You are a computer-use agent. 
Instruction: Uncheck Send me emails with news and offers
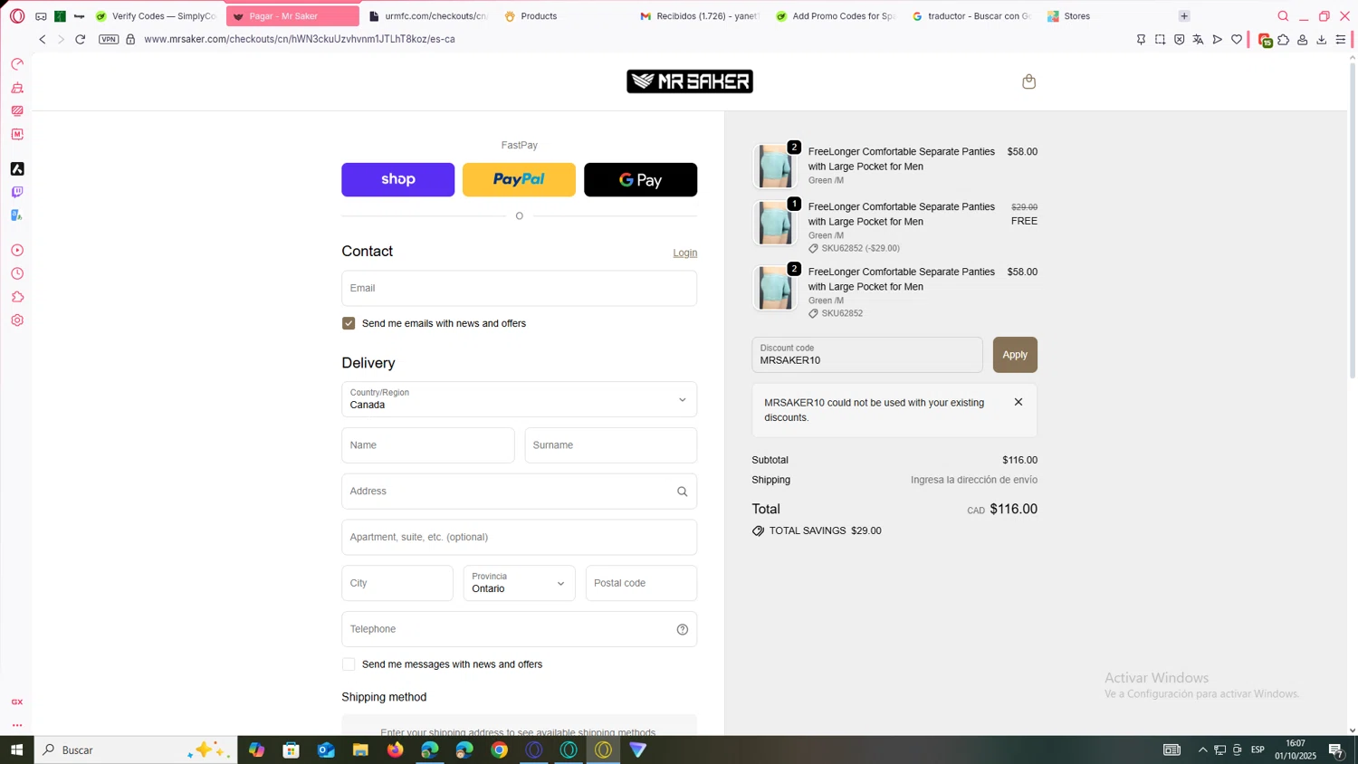349,323
